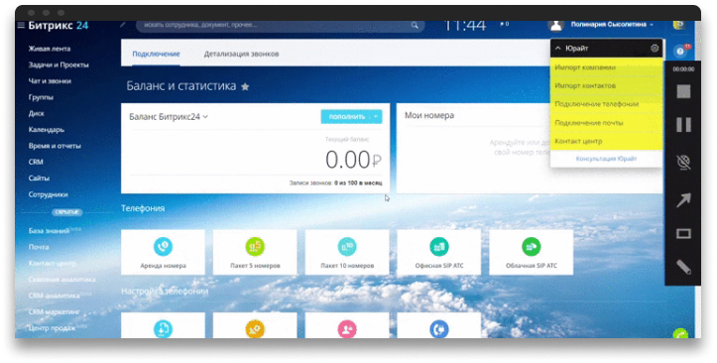Click the Облачная SIP АТС icon
This screenshot has height=363, width=717.
pos(531,247)
